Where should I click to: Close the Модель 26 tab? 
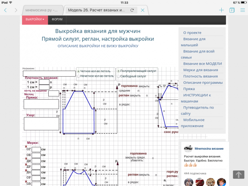[143, 10]
